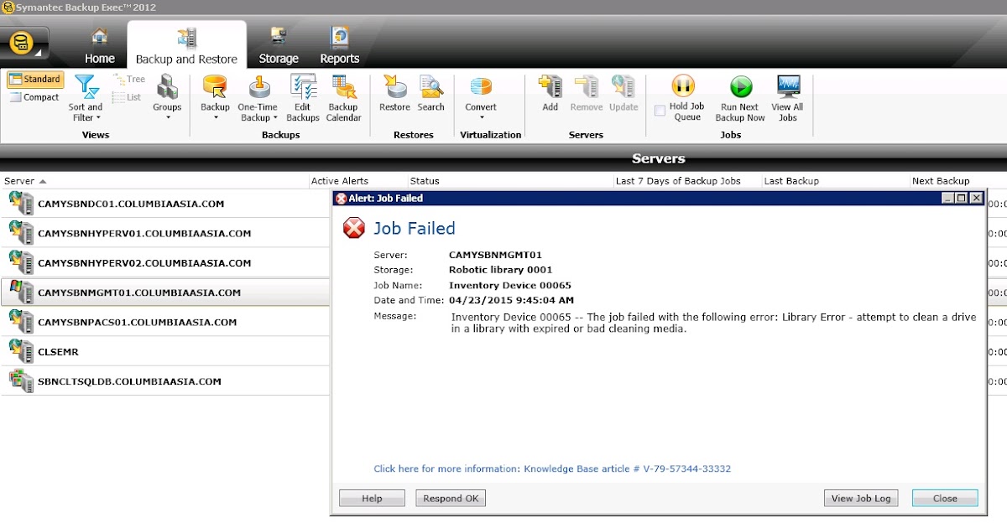
Task: Click the Close button in alert dialog
Action: pyautogui.click(x=945, y=498)
